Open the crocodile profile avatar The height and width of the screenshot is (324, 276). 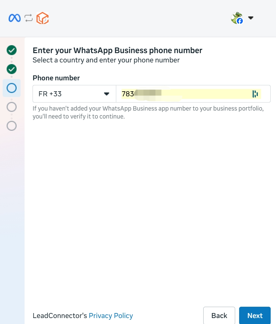[237, 18]
